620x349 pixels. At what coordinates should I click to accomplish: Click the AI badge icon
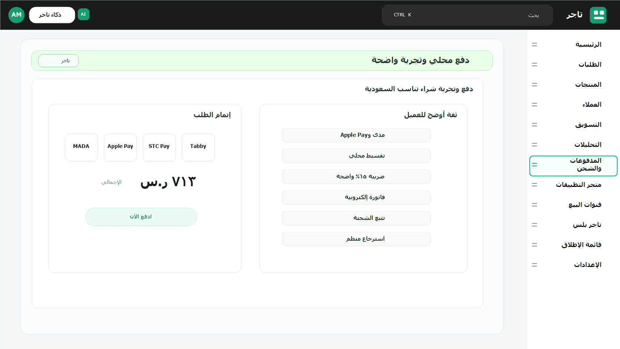click(83, 14)
